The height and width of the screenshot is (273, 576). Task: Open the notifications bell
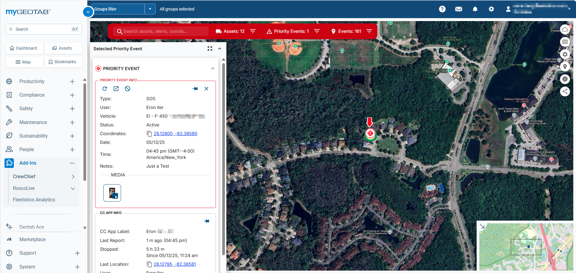[x=475, y=9]
